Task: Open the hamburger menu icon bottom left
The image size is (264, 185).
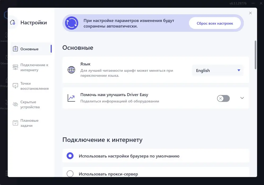Action: [6, 173]
